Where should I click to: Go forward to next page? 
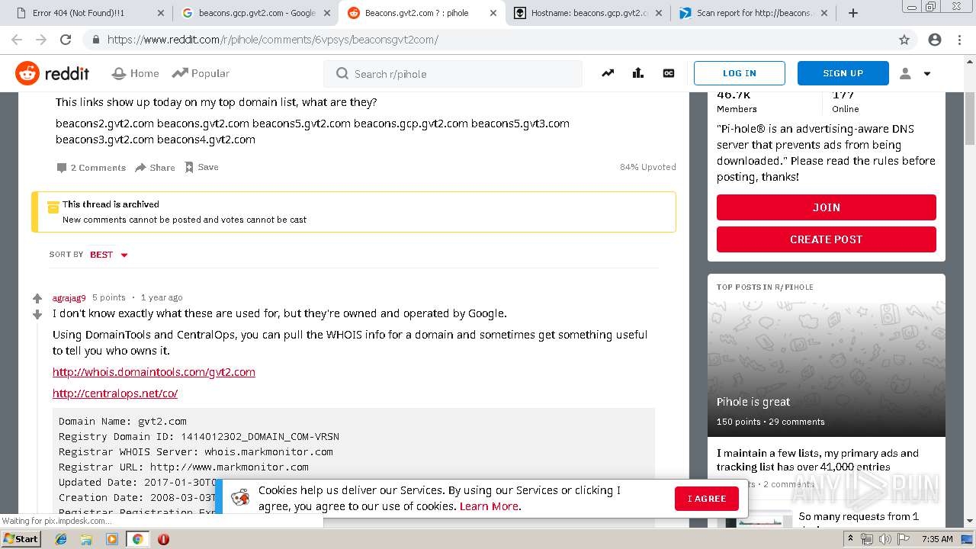[x=41, y=40]
